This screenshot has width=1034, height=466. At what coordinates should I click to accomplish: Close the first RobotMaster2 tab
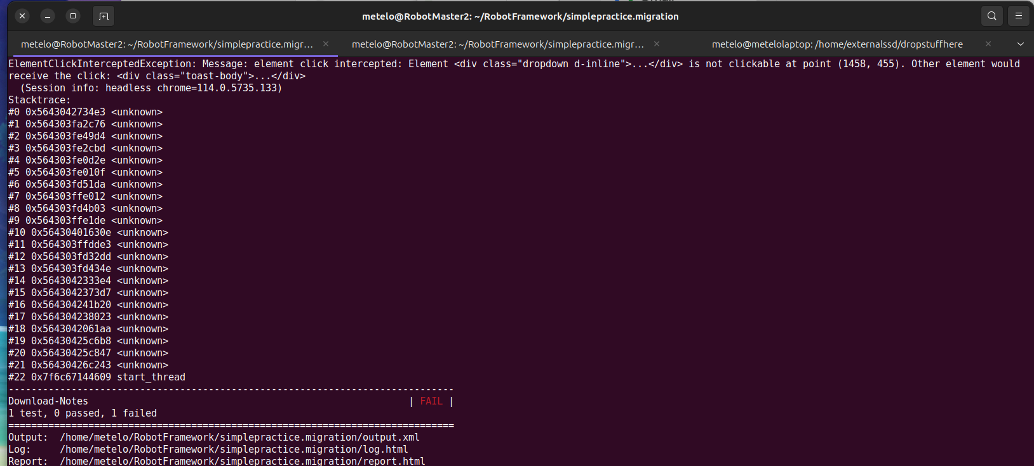click(x=326, y=44)
